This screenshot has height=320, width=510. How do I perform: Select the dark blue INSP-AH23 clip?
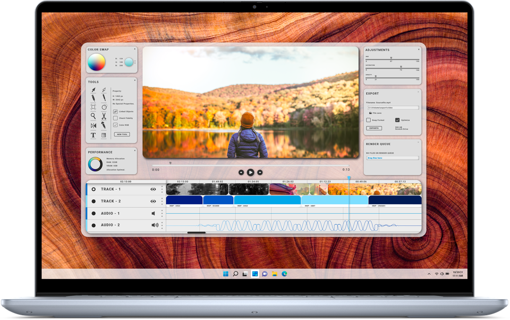[x=184, y=200]
